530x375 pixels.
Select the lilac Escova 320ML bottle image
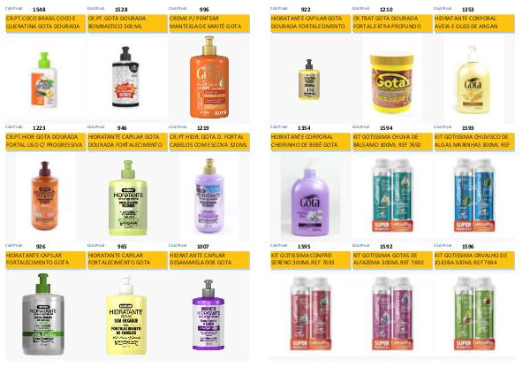[209, 195]
